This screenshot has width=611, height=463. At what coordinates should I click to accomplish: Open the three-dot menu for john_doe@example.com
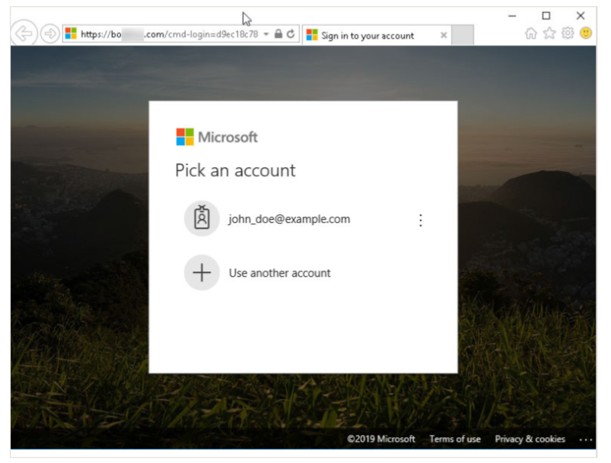tap(421, 220)
